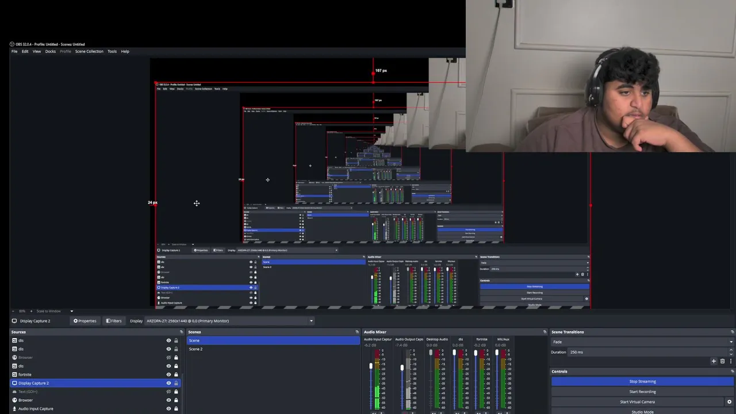The height and width of the screenshot is (414, 736).
Task: Click the globe icon of the hidden Browser source
Action: point(14,358)
